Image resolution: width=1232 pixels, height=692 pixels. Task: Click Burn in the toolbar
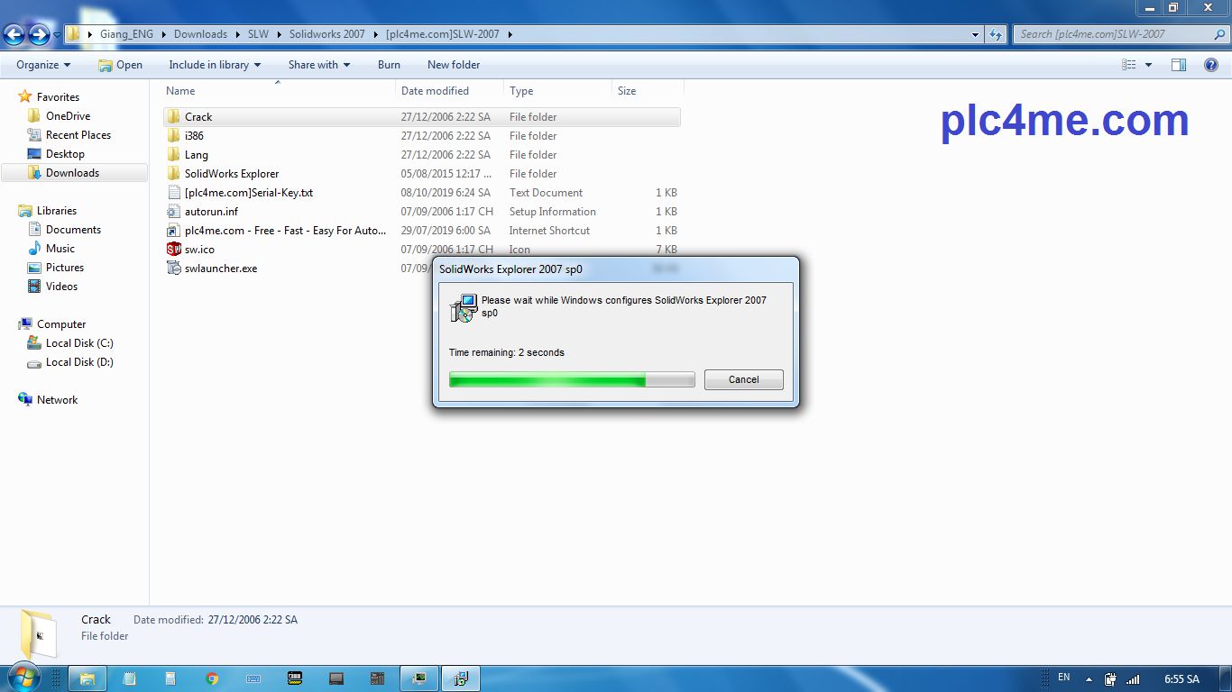(389, 65)
